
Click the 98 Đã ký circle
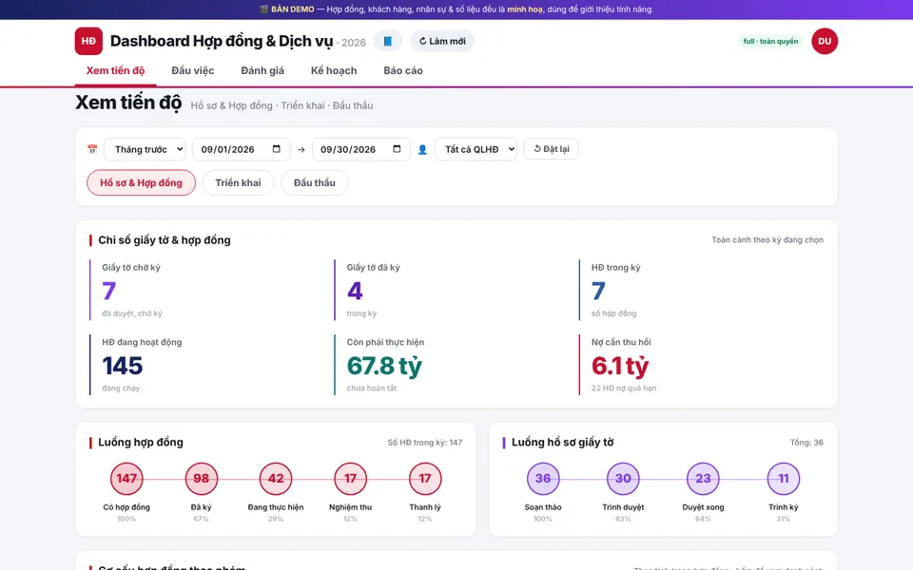pyautogui.click(x=201, y=478)
